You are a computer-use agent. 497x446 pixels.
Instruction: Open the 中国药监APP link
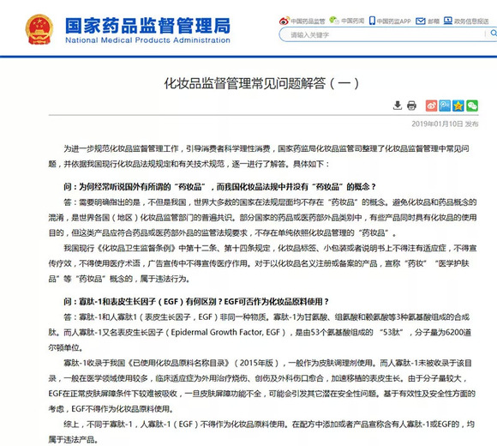393,21
